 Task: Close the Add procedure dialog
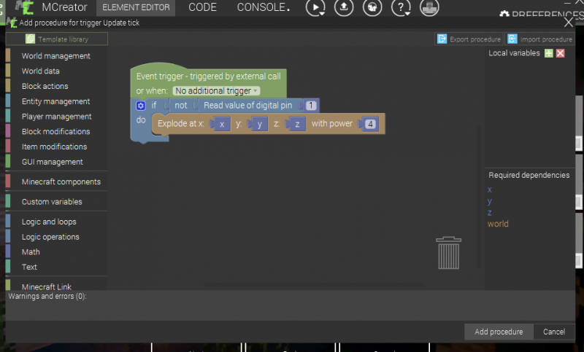point(569,23)
